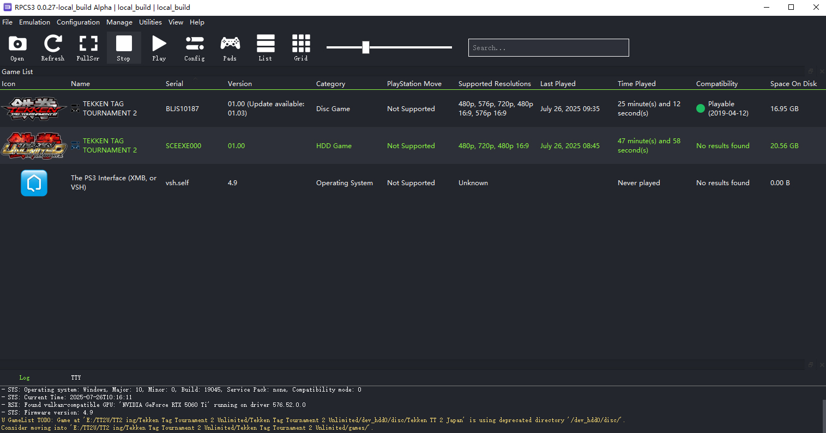Open the Manage menu
Viewport: 826px width, 433px height.
pos(119,22)
